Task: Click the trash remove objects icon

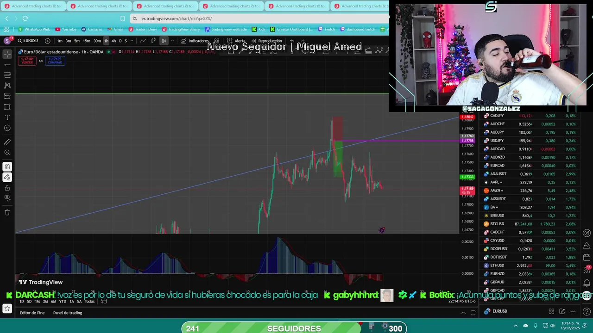Action: coord(7,212)
